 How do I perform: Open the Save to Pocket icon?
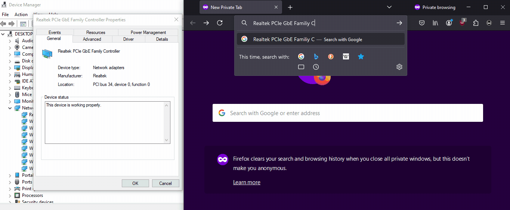click(422, 23)
